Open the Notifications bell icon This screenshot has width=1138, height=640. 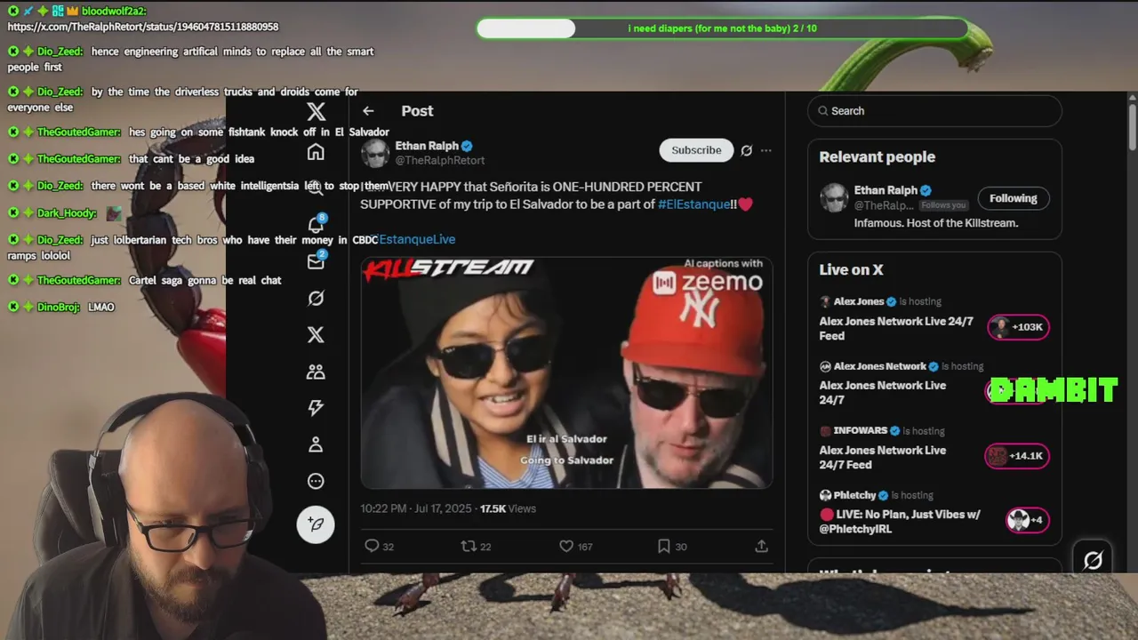316,225
